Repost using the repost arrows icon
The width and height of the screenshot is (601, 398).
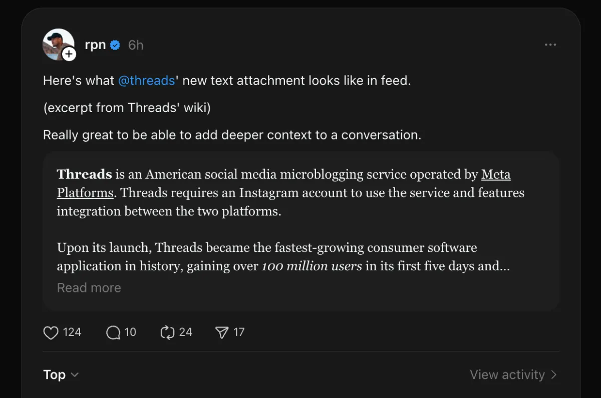(167, 332)
